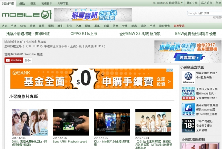Screen dimensions: 222x149
Task: Click the 樂享資訊 header banner
Action: [93, 15]
